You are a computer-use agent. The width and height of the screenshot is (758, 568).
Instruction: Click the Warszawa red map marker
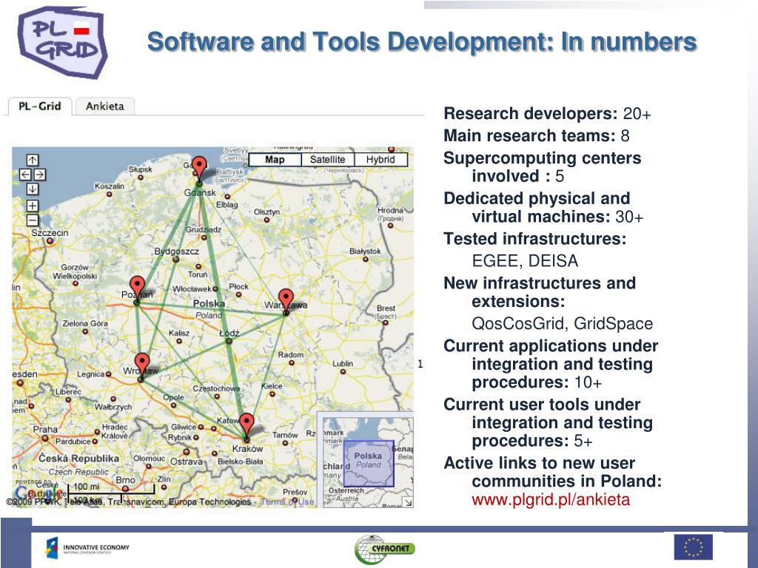pos(286,300)
